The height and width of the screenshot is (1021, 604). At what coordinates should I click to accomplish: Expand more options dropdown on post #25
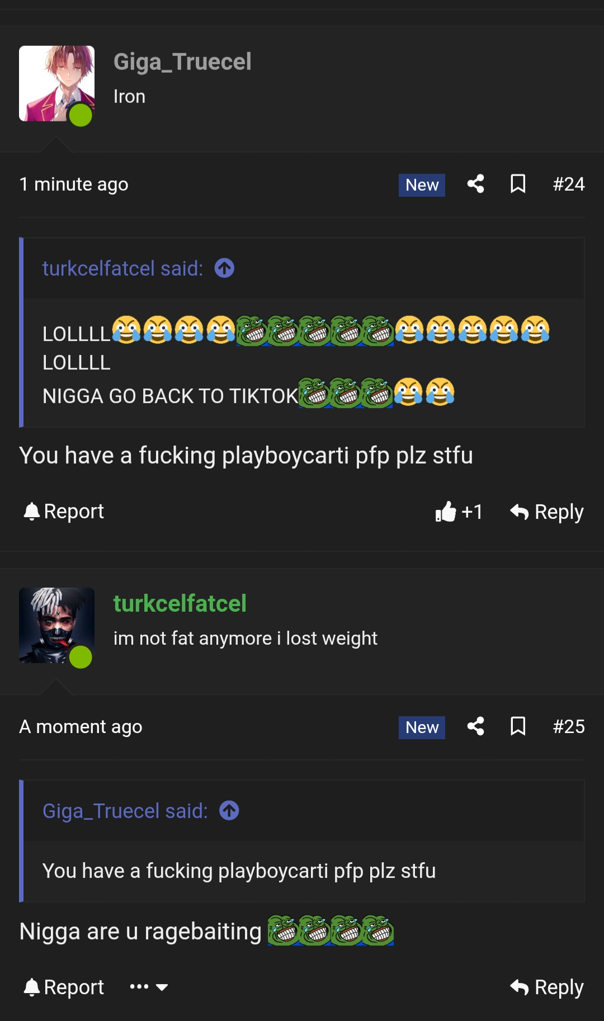point(149,987)
